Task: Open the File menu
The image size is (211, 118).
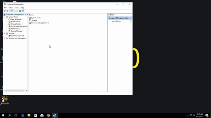Action: pyautogui.click(x=5, y=8)
